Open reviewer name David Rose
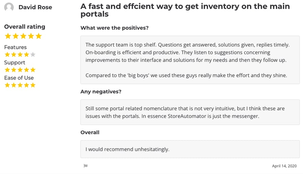The image size is (303, 174). coord(35,7)
